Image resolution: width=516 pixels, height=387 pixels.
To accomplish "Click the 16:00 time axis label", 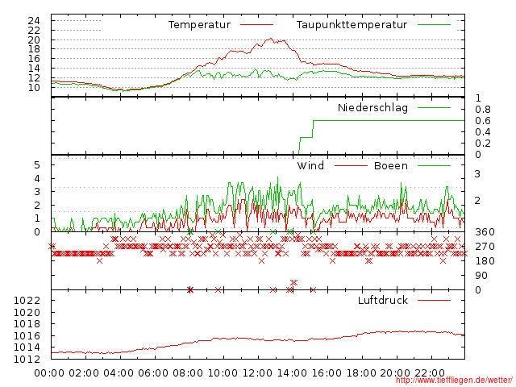I will tap(327, 373).
